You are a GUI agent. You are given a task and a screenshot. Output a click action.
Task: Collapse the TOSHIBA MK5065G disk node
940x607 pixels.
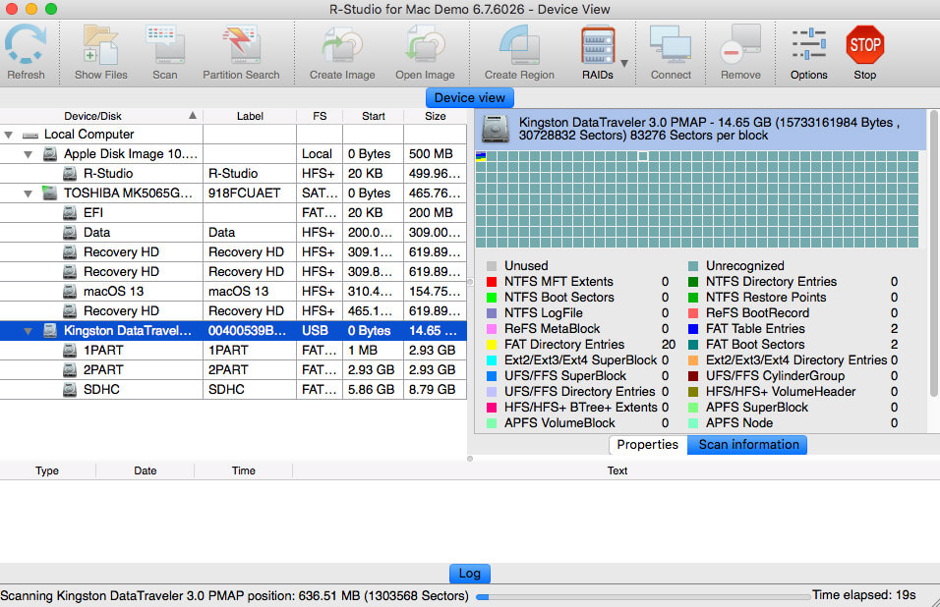(x=28, y=193)
